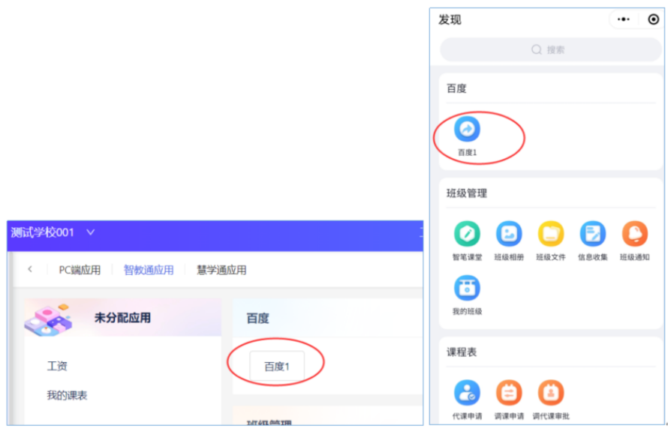The height and width of the screenshot is (431, 668).
Task: Open the 调课申请 app icon
Action: tap(509, 392)
